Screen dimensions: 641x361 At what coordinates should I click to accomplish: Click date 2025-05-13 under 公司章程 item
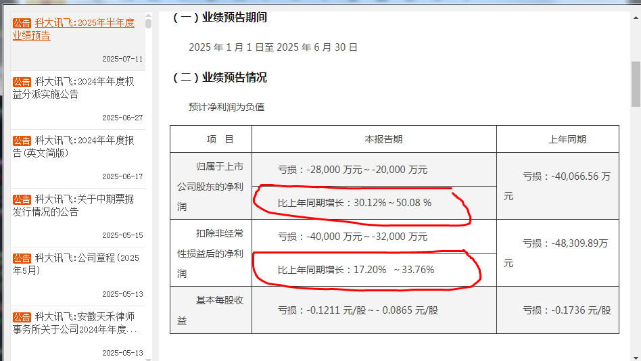pos(122,294)
